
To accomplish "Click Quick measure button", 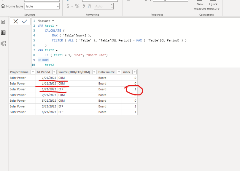I will point(213,6).
